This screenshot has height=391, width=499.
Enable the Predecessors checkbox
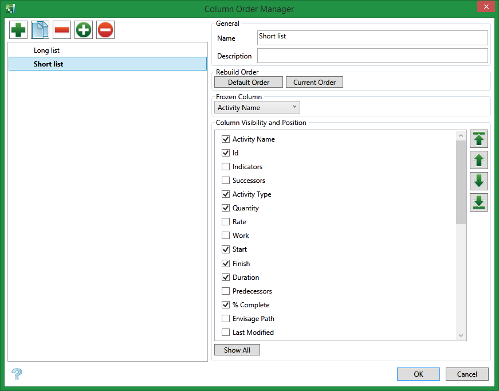pos(226,291)
